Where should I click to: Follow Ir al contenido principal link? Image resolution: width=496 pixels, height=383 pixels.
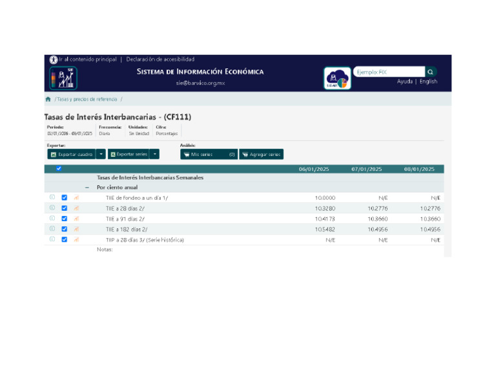click(x=88, y=59)
